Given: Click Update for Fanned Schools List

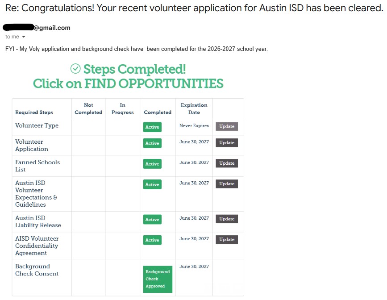Looking at the screenshot, I should click(x=227, y=163).
